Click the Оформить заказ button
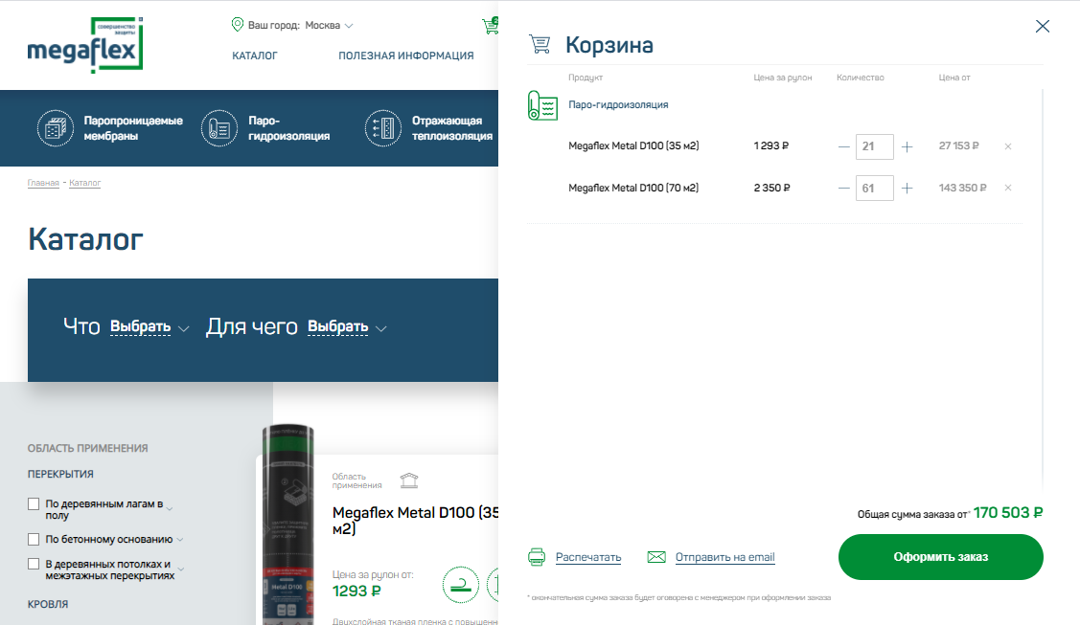This screenshot has width=1080, height=625. tap(940, 557)
